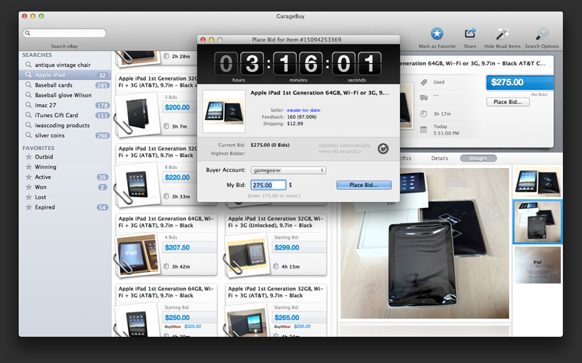Image resolution: width=582 pixels, height=363 pixels.
Task: Click the Shipping $12.99 value
Action: pyautogui.click(x=295, y=124)
